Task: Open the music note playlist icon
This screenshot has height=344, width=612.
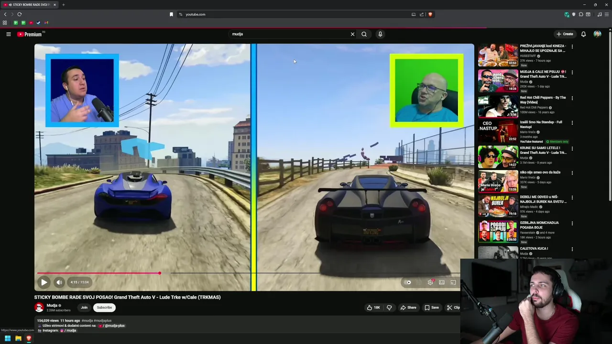Action: coord(599,14)
